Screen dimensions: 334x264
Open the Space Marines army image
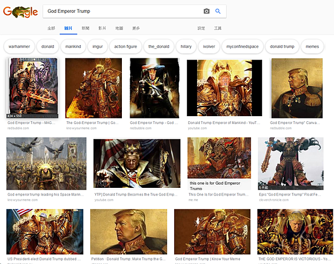(x=46, y=163)
